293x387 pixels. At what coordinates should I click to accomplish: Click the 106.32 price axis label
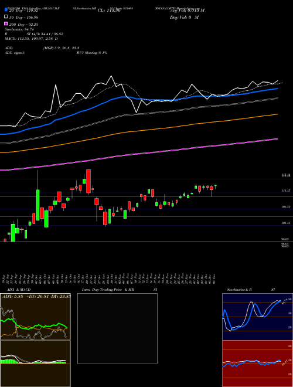pyautogui.click(x=286, y=207)
